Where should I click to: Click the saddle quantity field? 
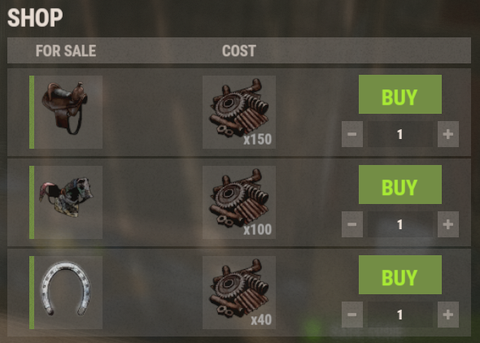400,134
